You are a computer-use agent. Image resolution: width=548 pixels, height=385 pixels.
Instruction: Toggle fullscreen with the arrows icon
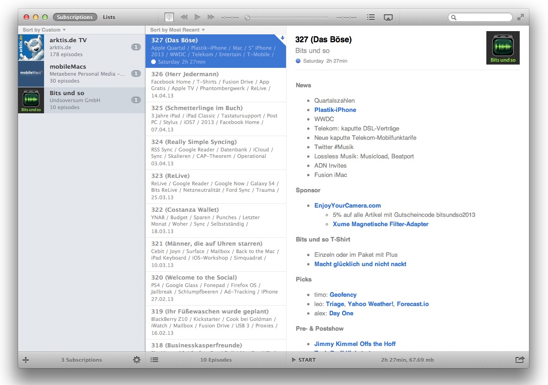pos(521,17)
